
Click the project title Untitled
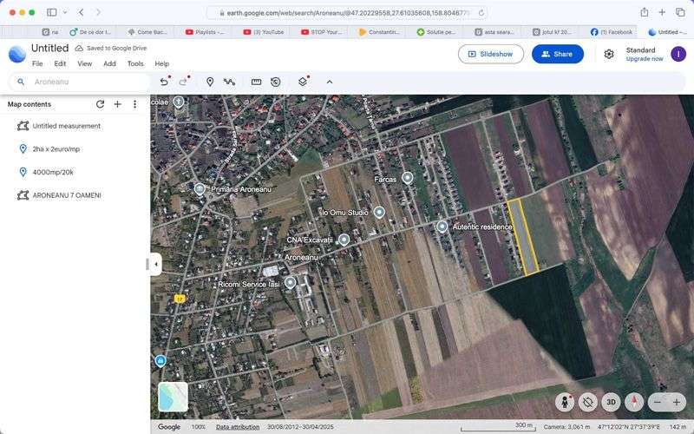tap(49, 48)
